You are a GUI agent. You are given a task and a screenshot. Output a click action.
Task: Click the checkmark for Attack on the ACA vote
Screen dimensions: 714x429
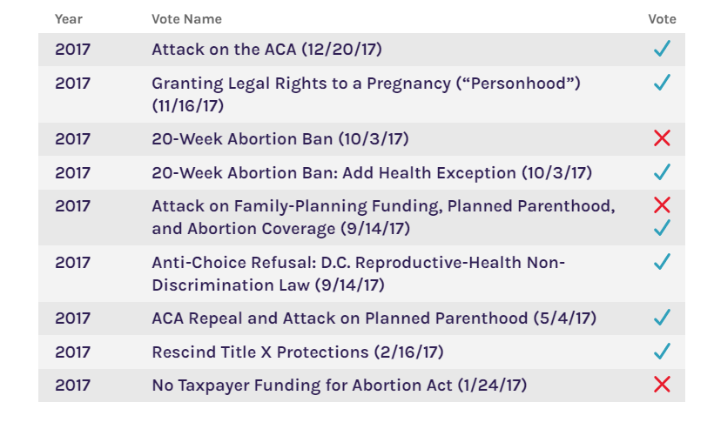pyautogui.click(x=662, y=49)
